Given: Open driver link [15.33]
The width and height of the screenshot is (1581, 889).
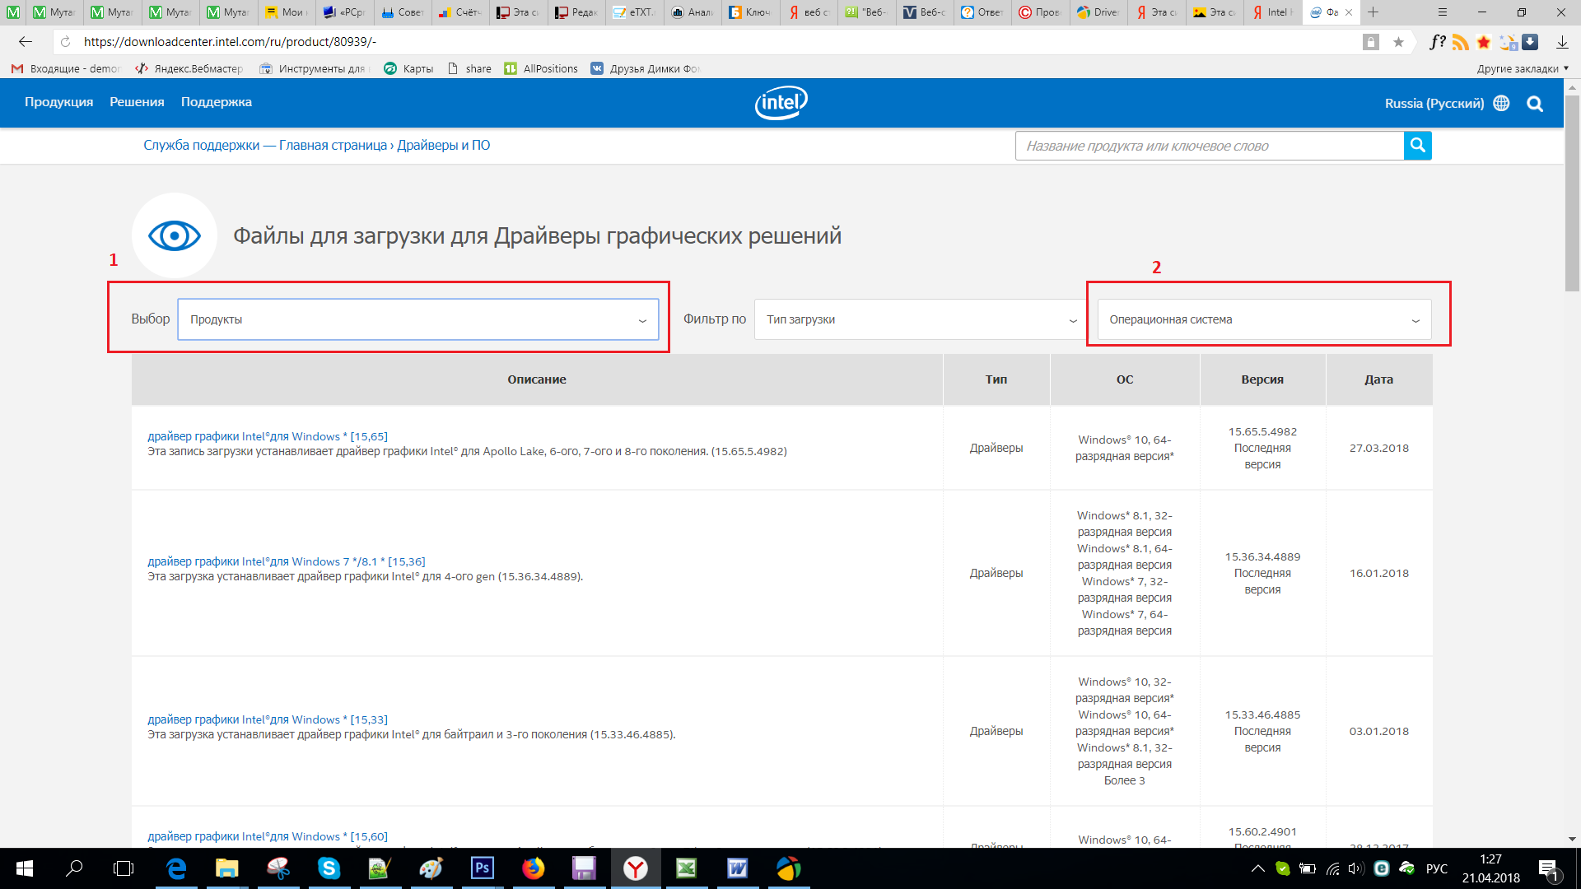Looking at the screenshot, I should click(x=267, y=719).
